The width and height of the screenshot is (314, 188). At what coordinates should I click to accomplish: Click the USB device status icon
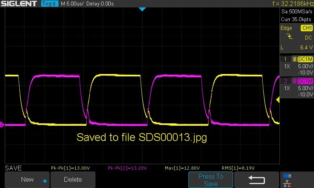tap(287, 176)
